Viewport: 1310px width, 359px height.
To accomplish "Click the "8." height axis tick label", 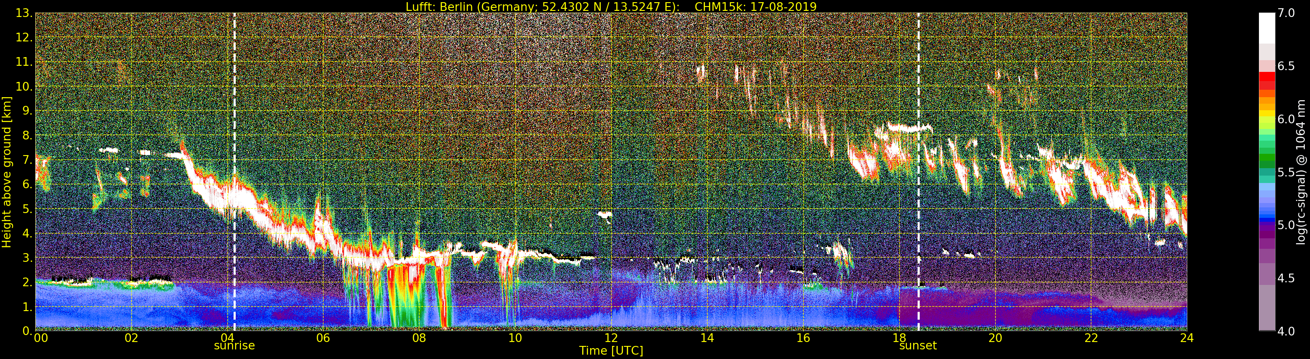I will pyautogui.click(x=28, y=135).
